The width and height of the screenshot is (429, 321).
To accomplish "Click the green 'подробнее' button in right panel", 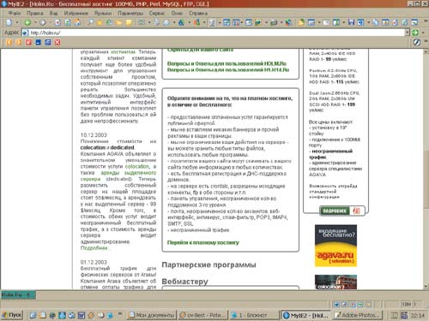I will click(335, 211).
